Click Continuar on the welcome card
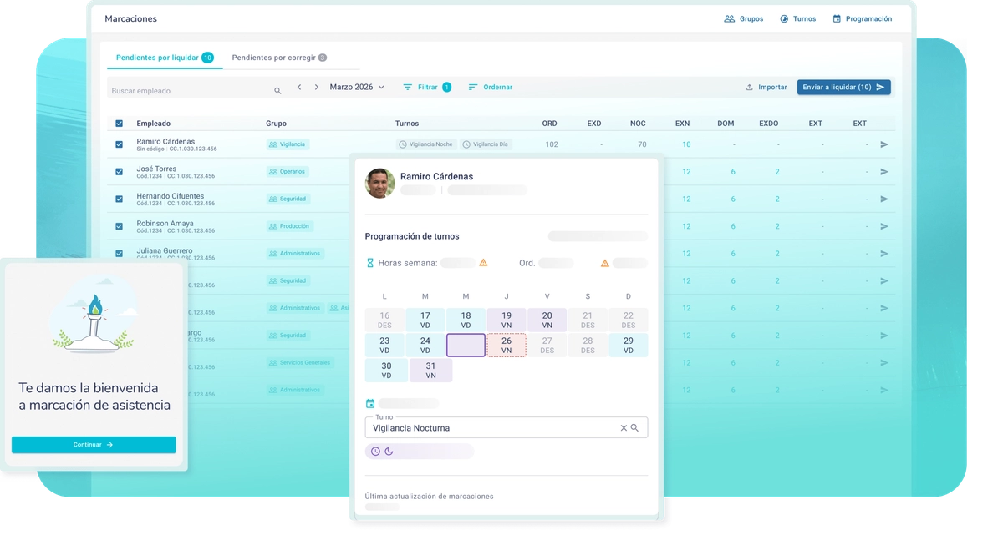1003x535 pixels. (94, 445)
